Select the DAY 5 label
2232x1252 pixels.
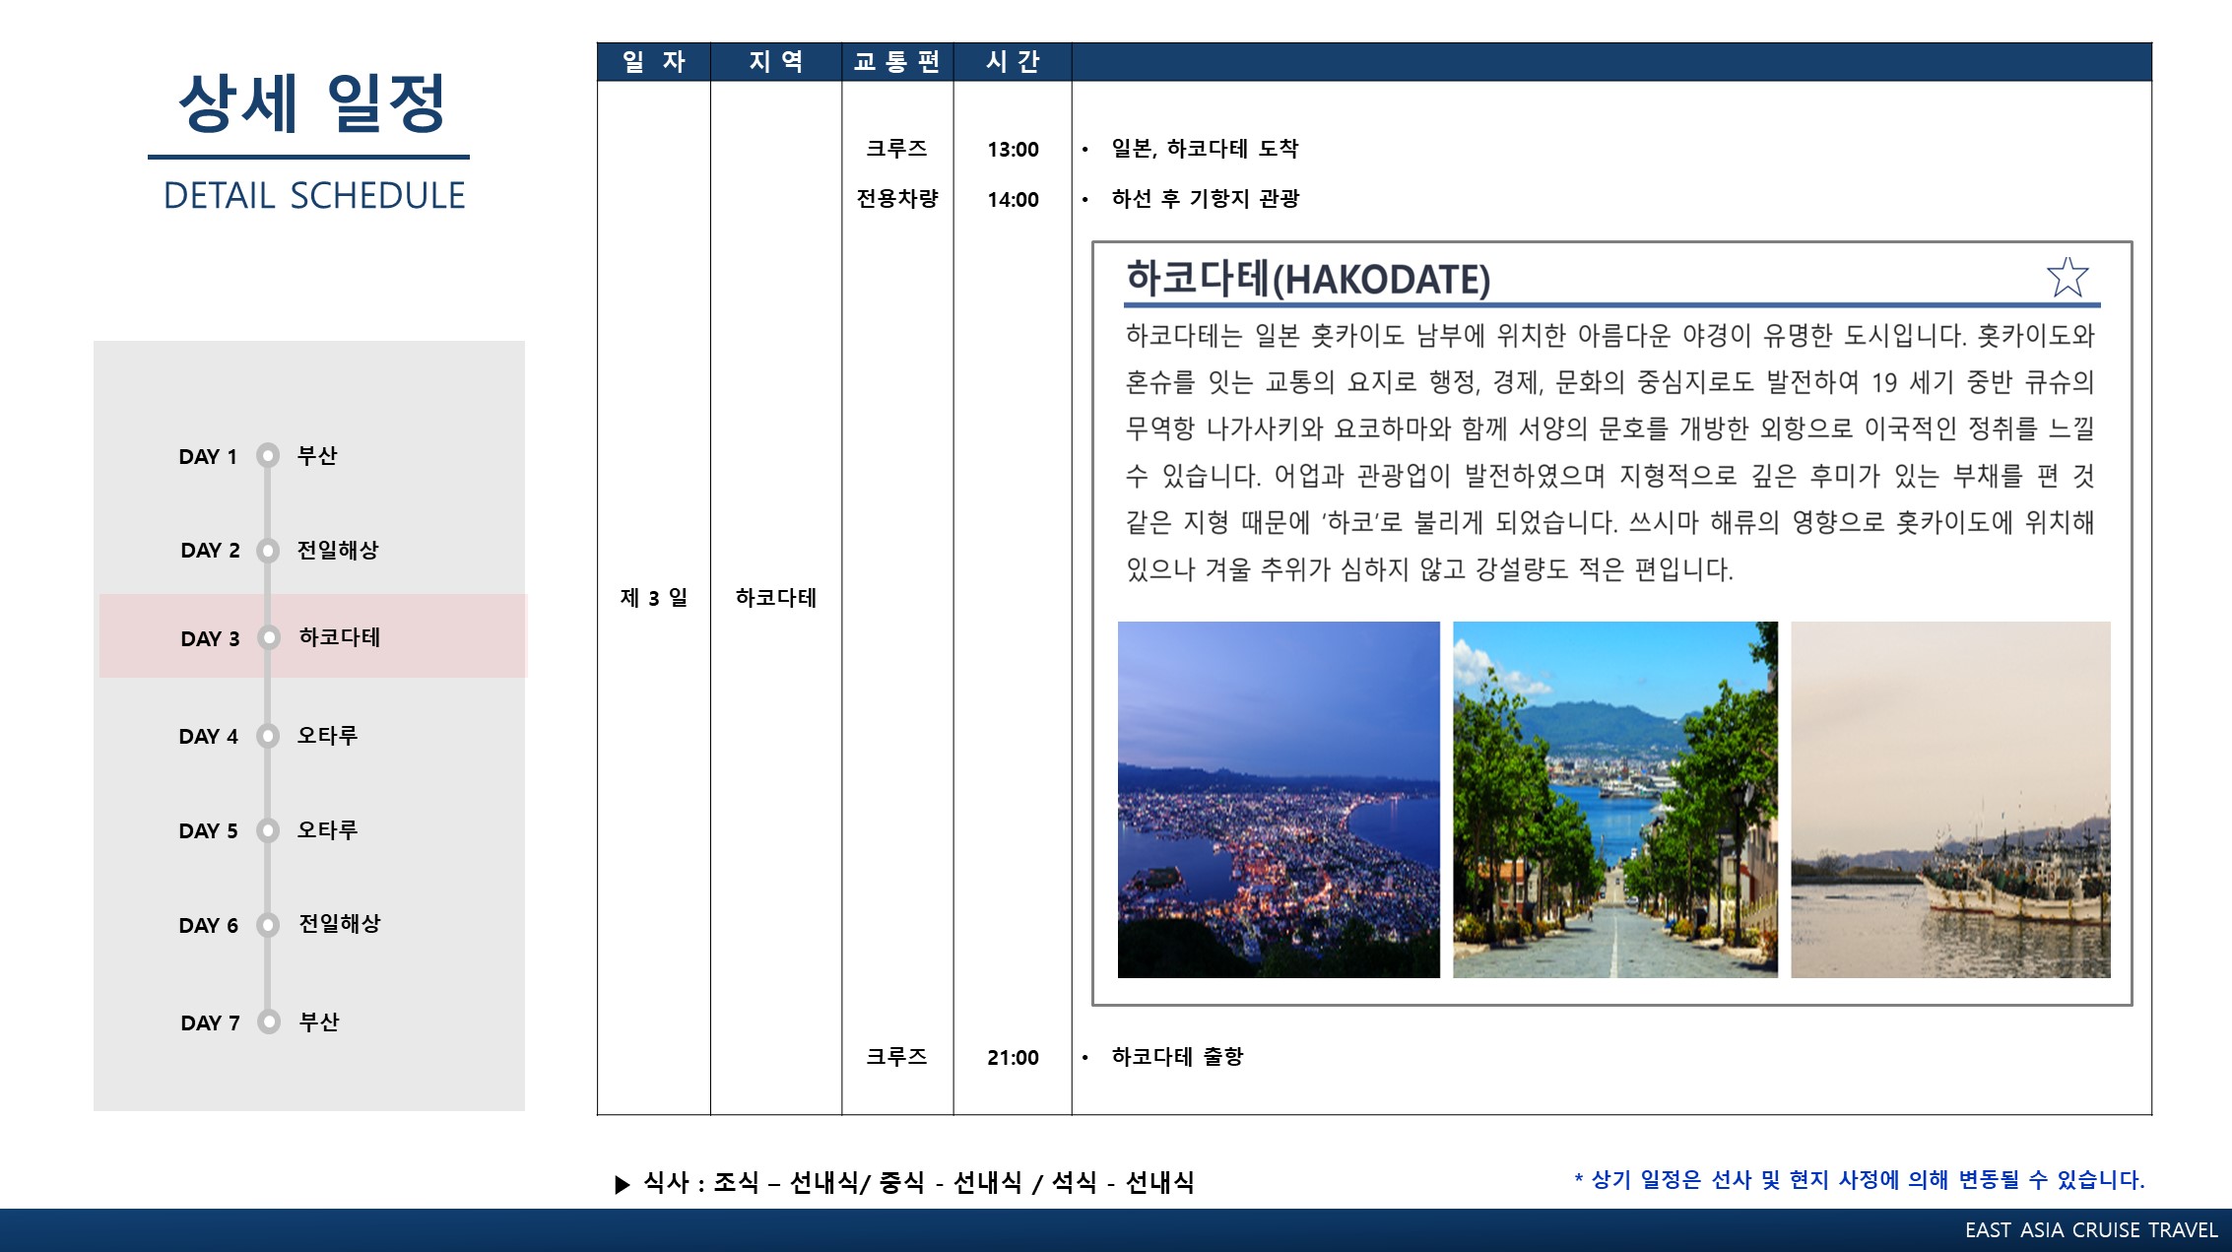pyautogui.click(x=208, y=830)
